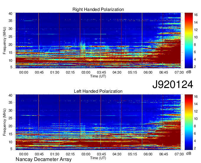
Task: Click the 10 MHz tick label on the bottom plot
Action: click(10, 142)
